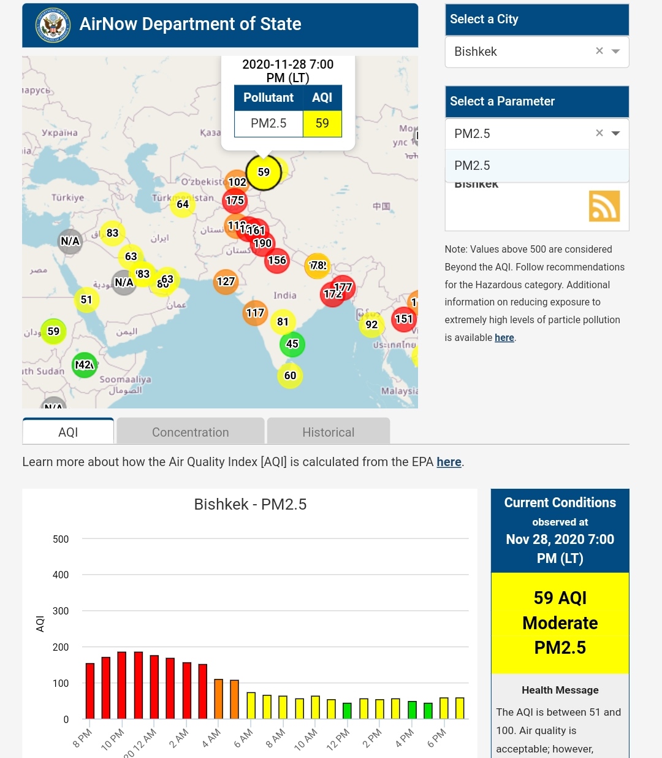662x758 pixels.
Task: Click the Department of State seal logo
Action: pyautogui.click(x=53, y=25)
